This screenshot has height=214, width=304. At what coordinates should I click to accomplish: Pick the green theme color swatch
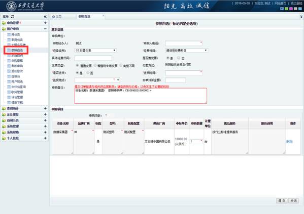point(286,9)
